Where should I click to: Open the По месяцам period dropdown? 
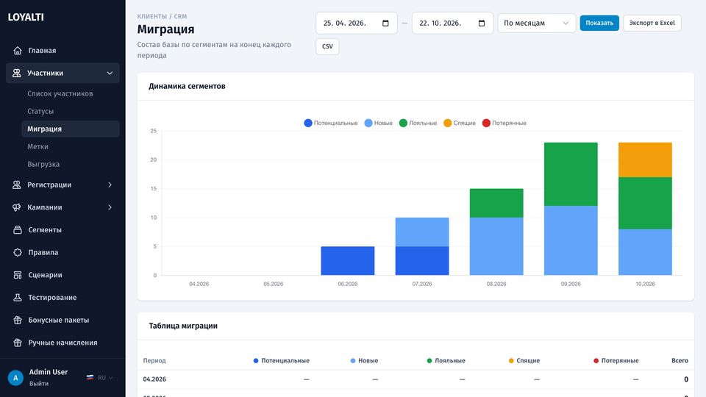(536, 23)
